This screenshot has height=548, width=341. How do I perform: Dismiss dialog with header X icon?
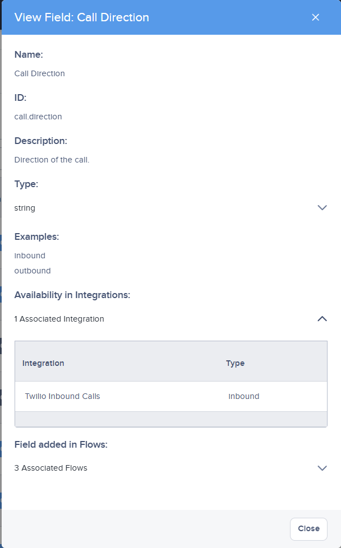[x=315, y=17]
